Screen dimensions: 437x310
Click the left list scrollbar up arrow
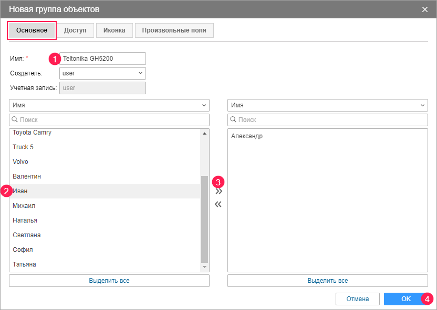click(x=204, y=134)
